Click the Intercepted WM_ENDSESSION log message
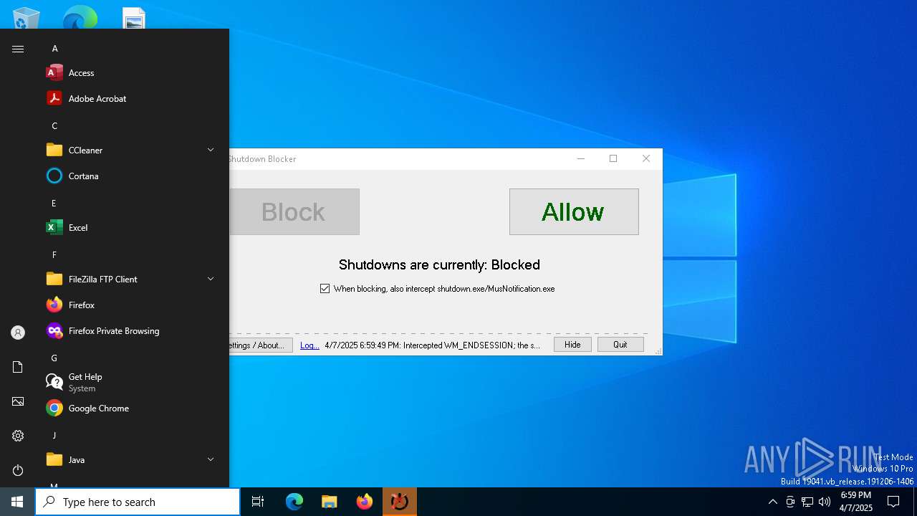 pos(433,345)
